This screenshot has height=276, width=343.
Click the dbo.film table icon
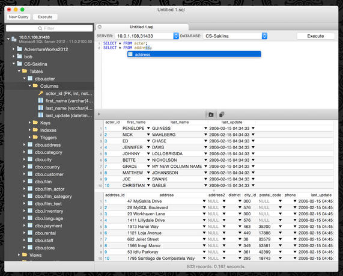(x=30, y=182)
